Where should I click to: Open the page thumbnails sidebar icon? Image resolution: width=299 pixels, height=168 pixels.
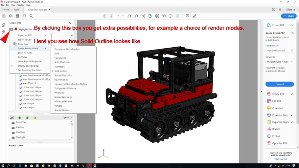pos(4,25)
